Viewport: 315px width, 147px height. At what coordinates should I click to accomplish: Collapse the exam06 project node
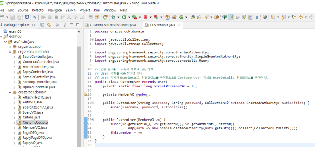[x=1, y=37]
